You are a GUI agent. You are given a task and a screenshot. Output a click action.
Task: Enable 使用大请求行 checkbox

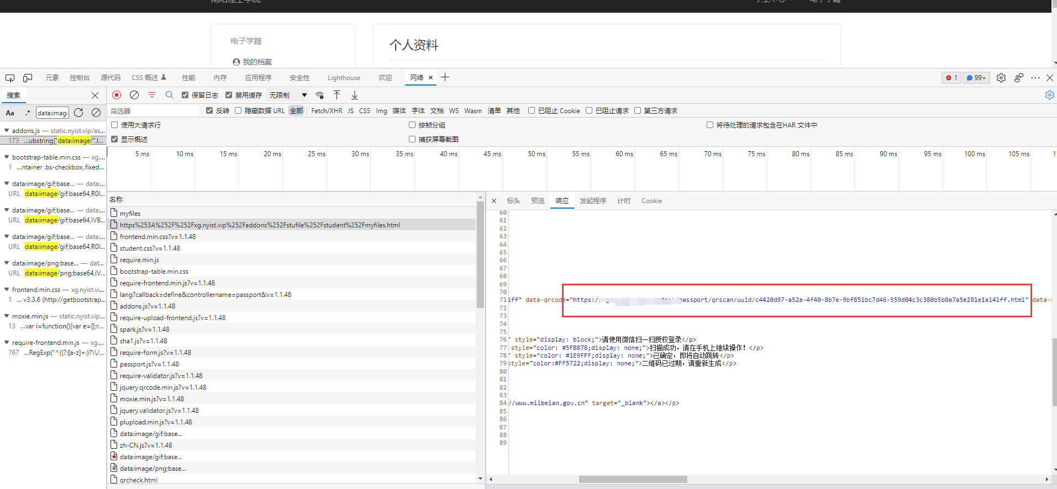pos(114,125)
